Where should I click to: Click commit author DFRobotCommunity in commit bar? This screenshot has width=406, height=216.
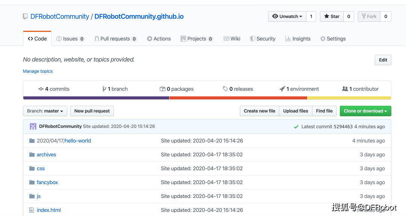point(60,126)
